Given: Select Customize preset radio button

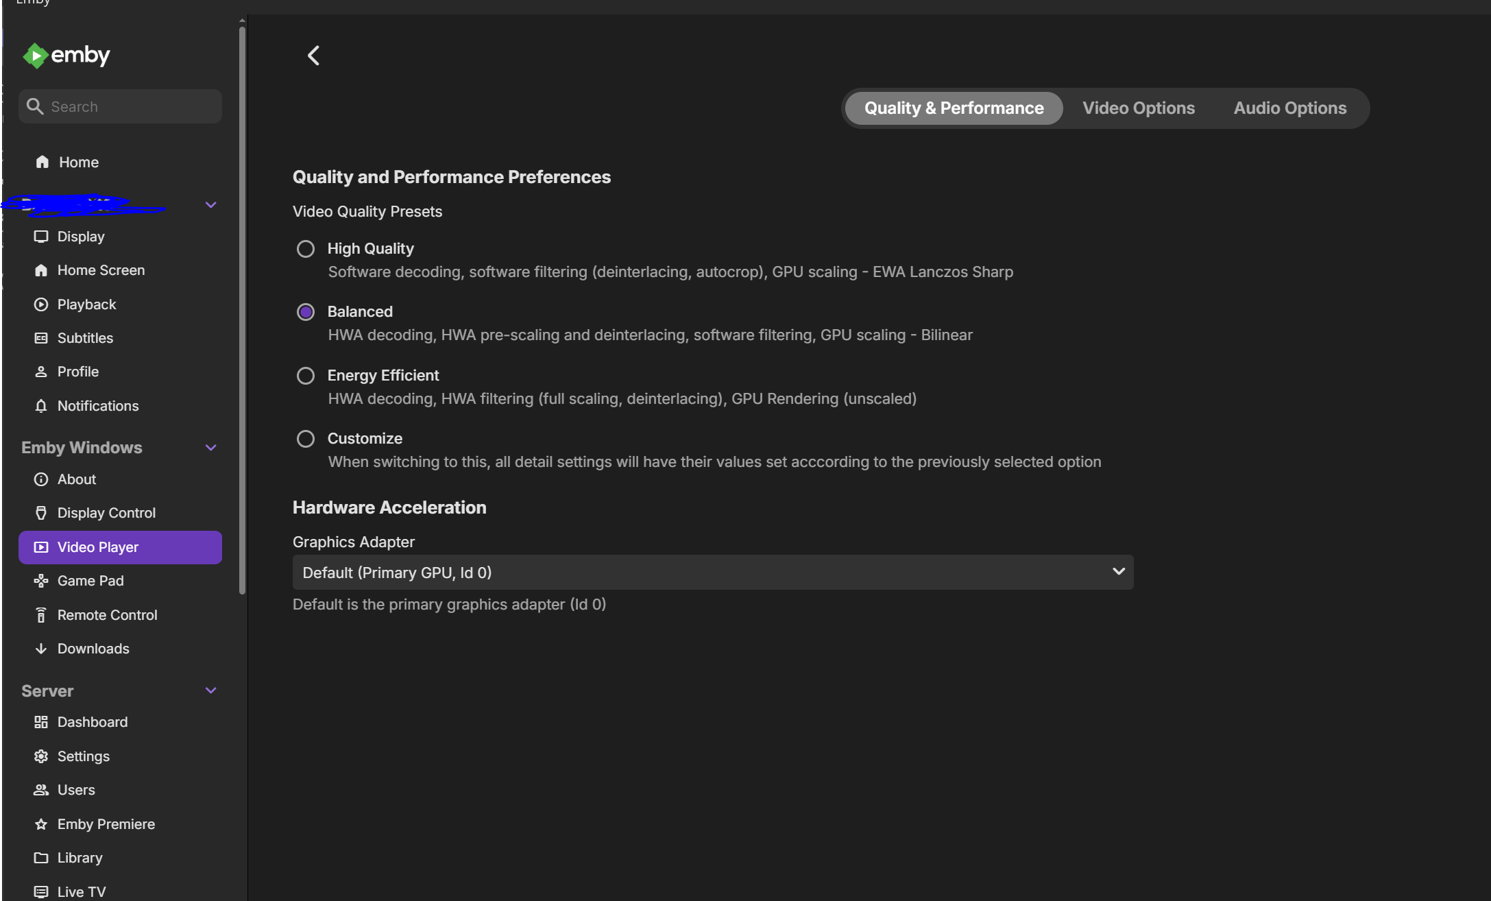Looking at the screenshot, I should point(306,439).
